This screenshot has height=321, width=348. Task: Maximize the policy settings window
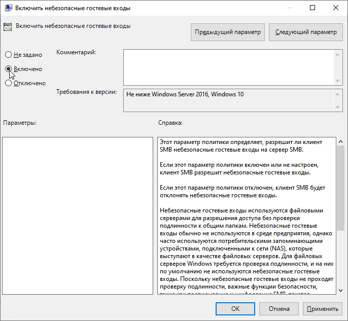tap(312, 8)
